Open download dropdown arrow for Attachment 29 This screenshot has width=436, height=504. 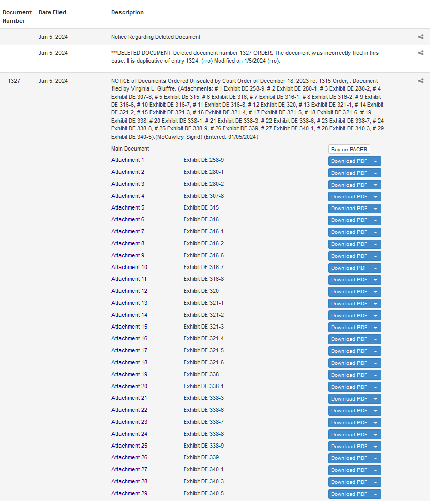[x=375, y=494]
